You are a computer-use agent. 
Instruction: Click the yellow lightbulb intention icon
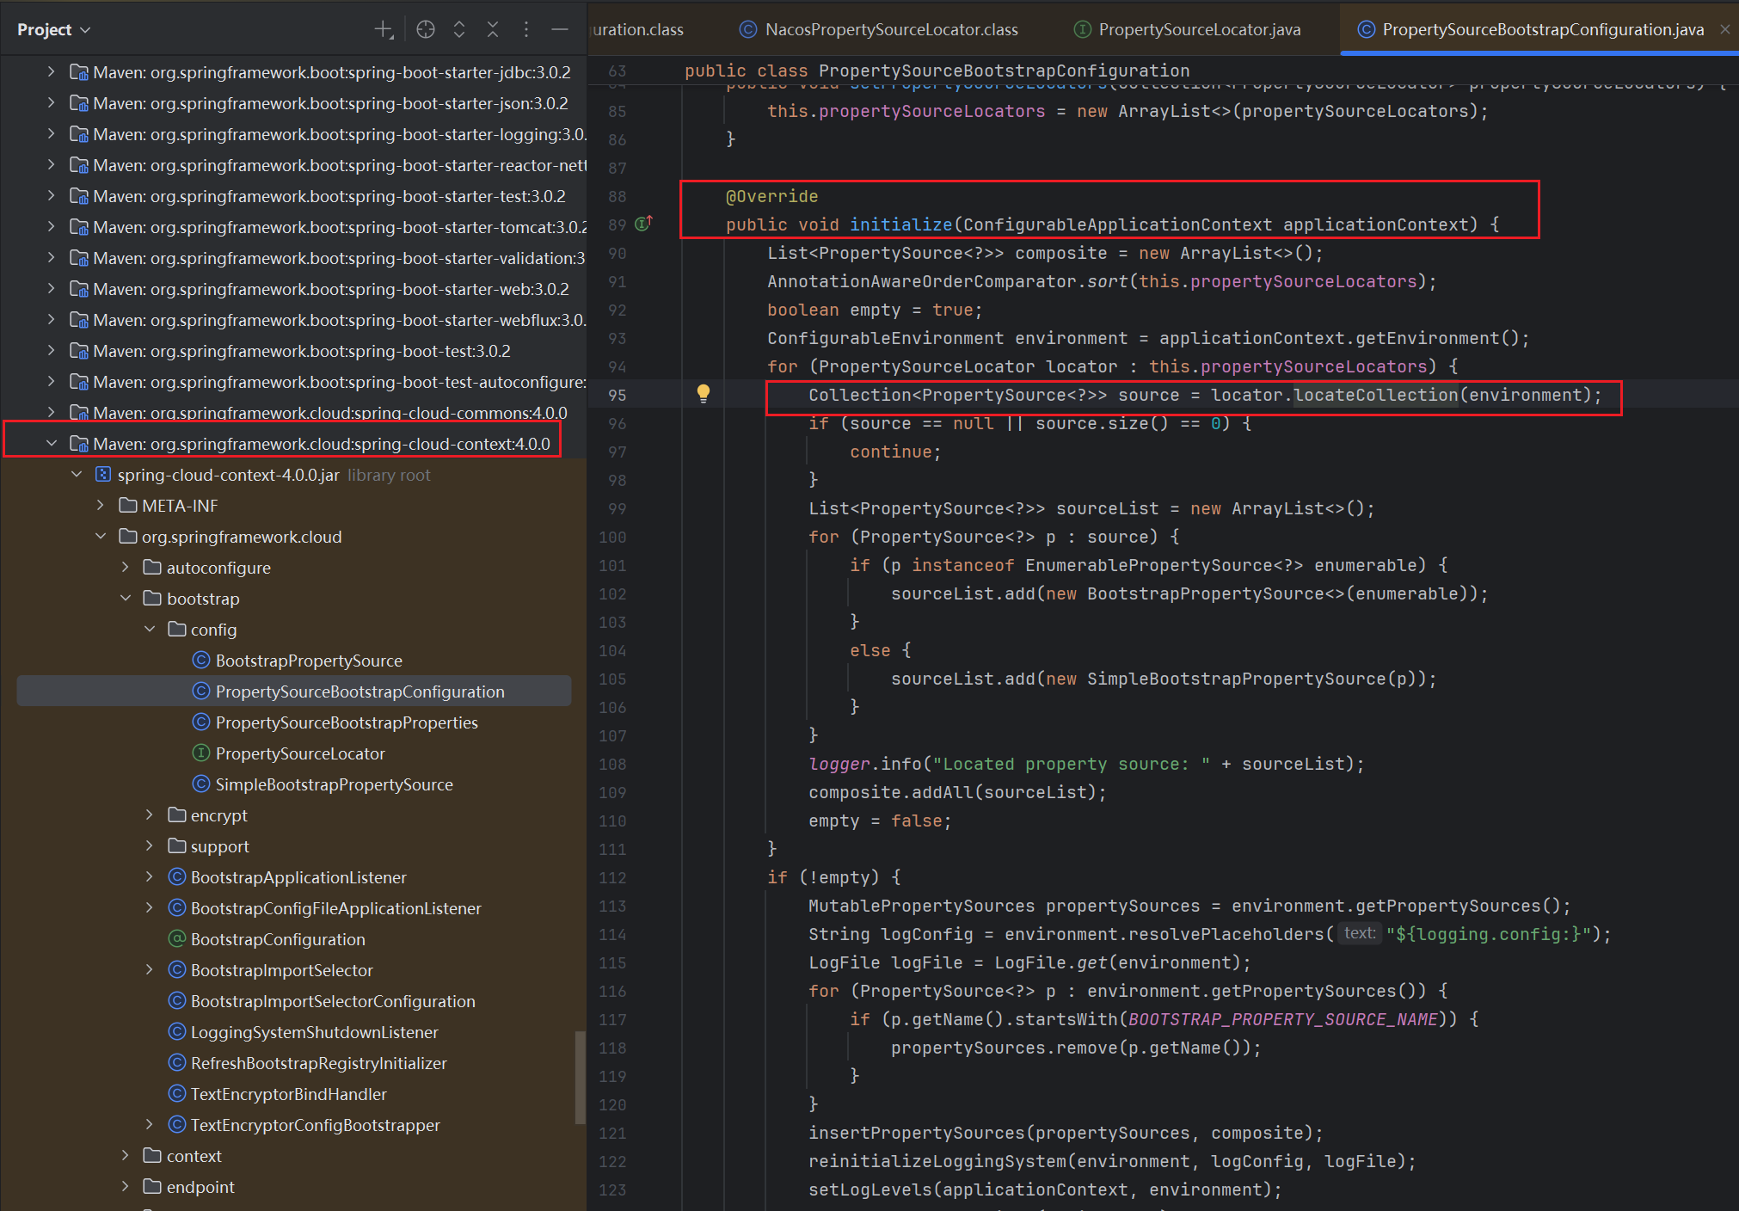tap(704, 394)
